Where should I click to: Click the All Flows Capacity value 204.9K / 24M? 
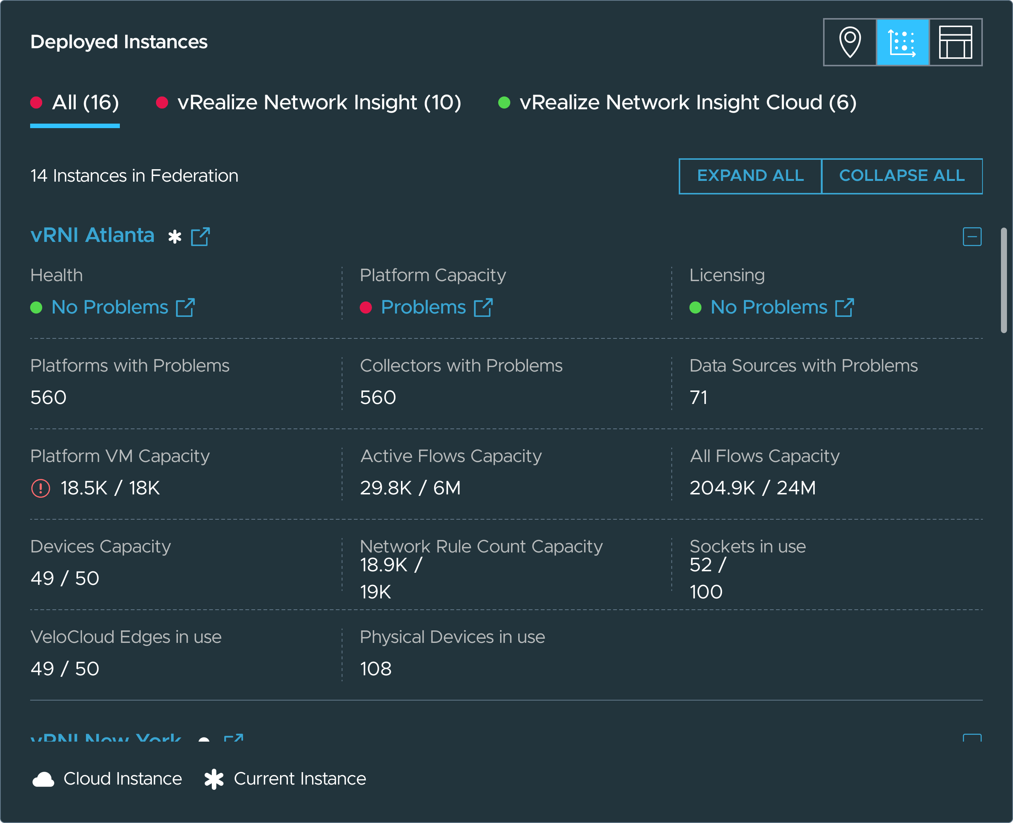point(753,488)
